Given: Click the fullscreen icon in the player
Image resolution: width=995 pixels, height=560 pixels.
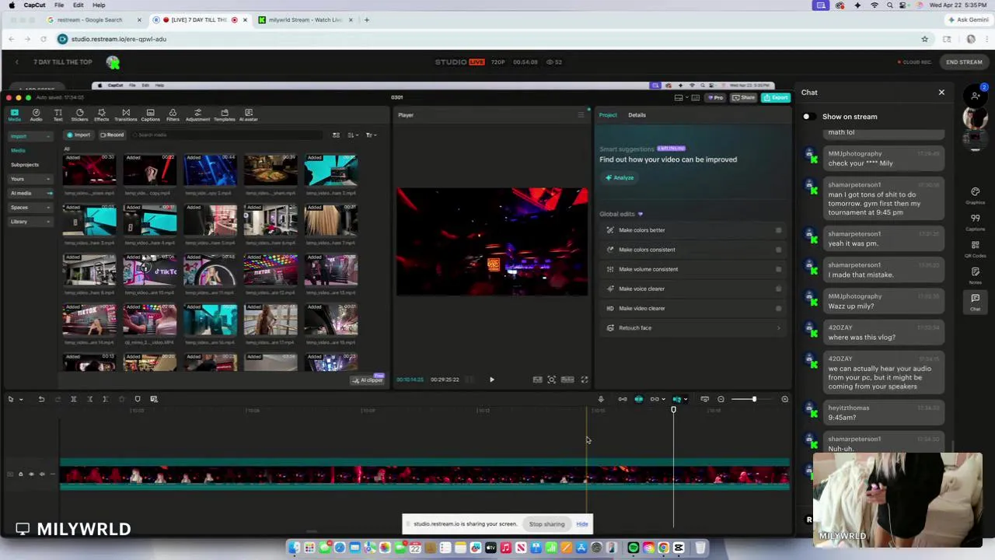Looking at the screenshot, I should 585,380.
